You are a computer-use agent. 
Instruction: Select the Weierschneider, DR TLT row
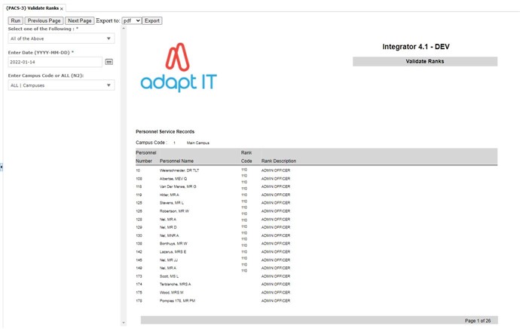click(179, 171)
